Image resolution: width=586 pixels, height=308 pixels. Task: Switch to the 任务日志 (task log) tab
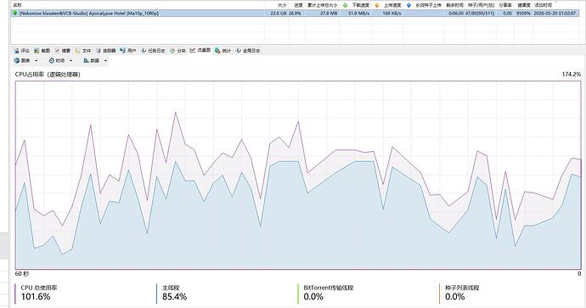pyautogui.click(x=153, y=50)
